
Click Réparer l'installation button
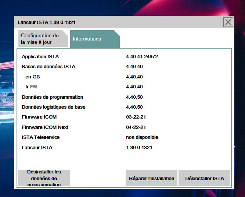pyautogui.click(x=151, y=178)
